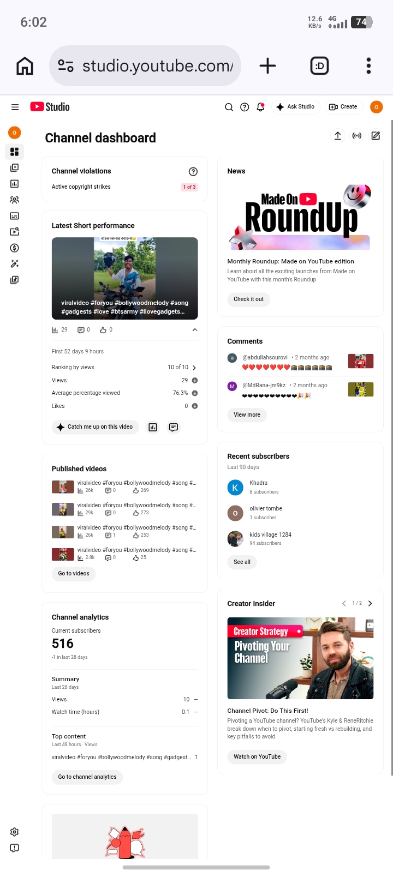The height and width of the screenshot is (877, 393).
Task: Click Go to videos button
Action: pos(74,574)
